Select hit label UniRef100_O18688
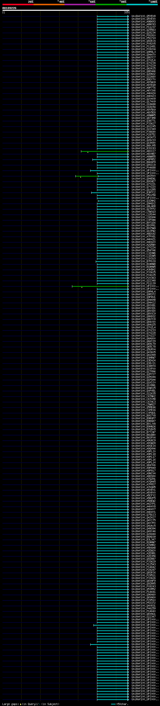 coord(143,104)
